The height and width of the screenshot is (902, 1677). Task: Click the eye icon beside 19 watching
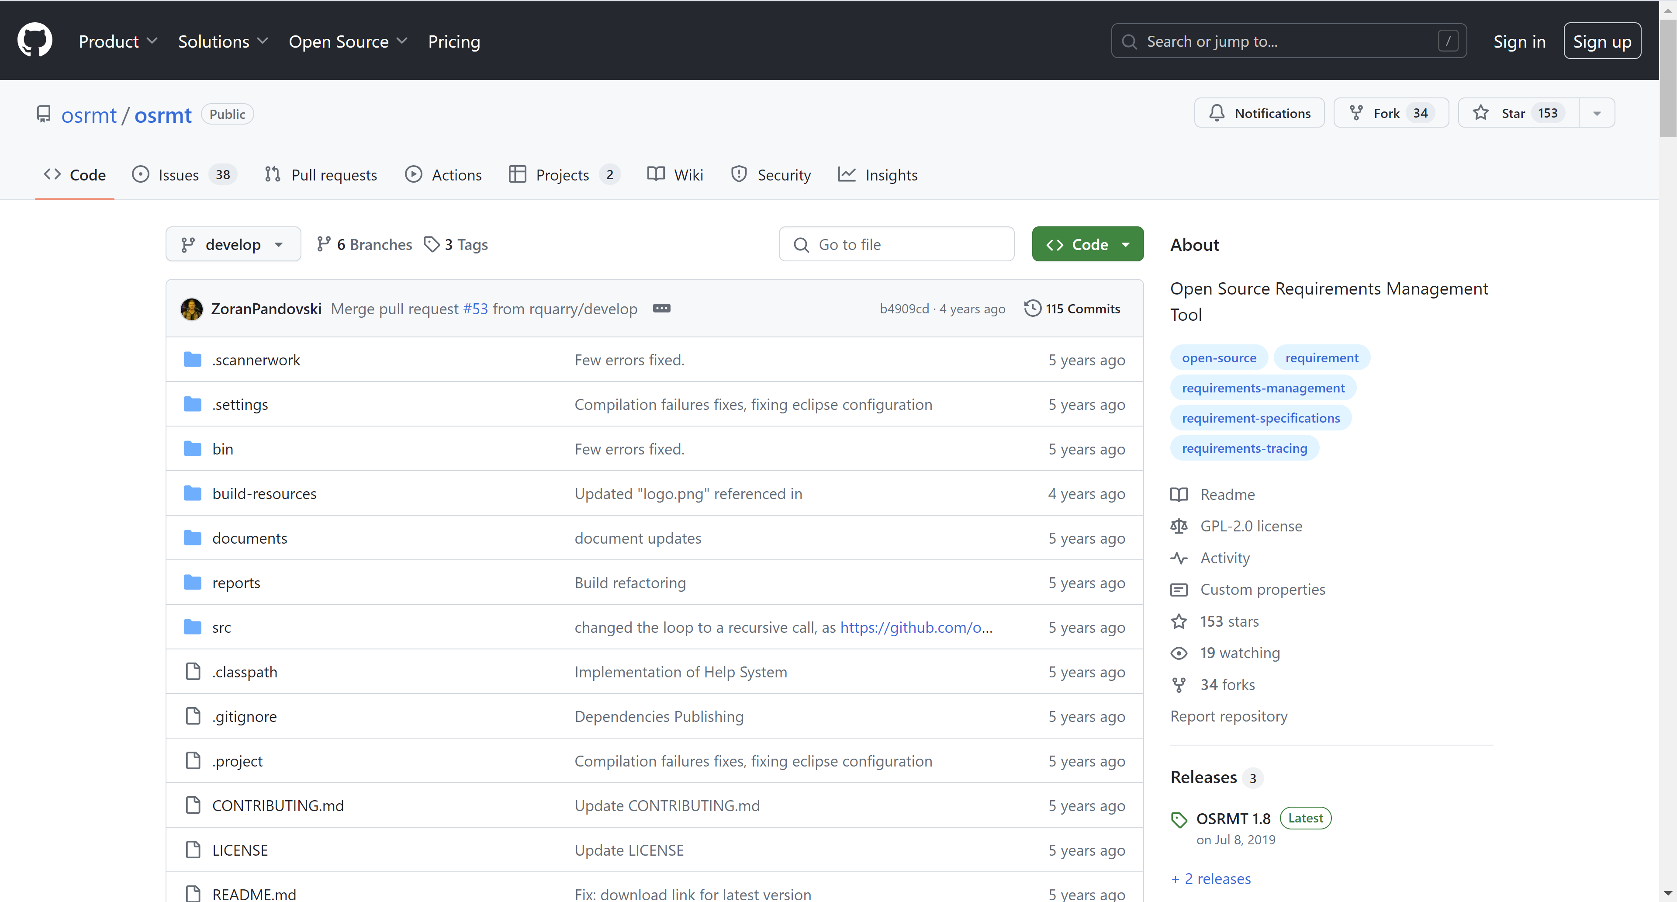tap(1179, 652)
